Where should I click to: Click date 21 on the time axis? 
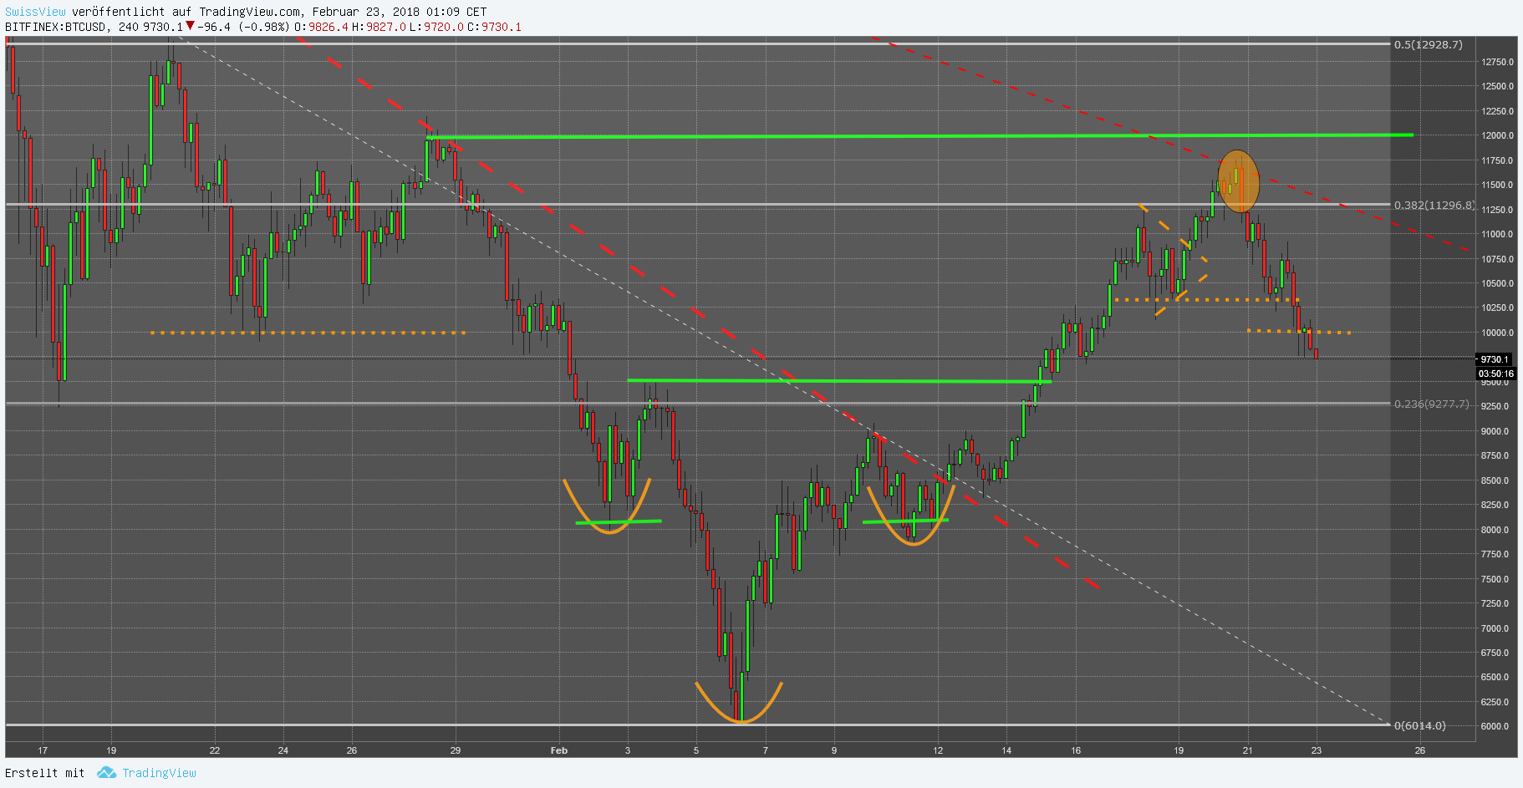1247,750
